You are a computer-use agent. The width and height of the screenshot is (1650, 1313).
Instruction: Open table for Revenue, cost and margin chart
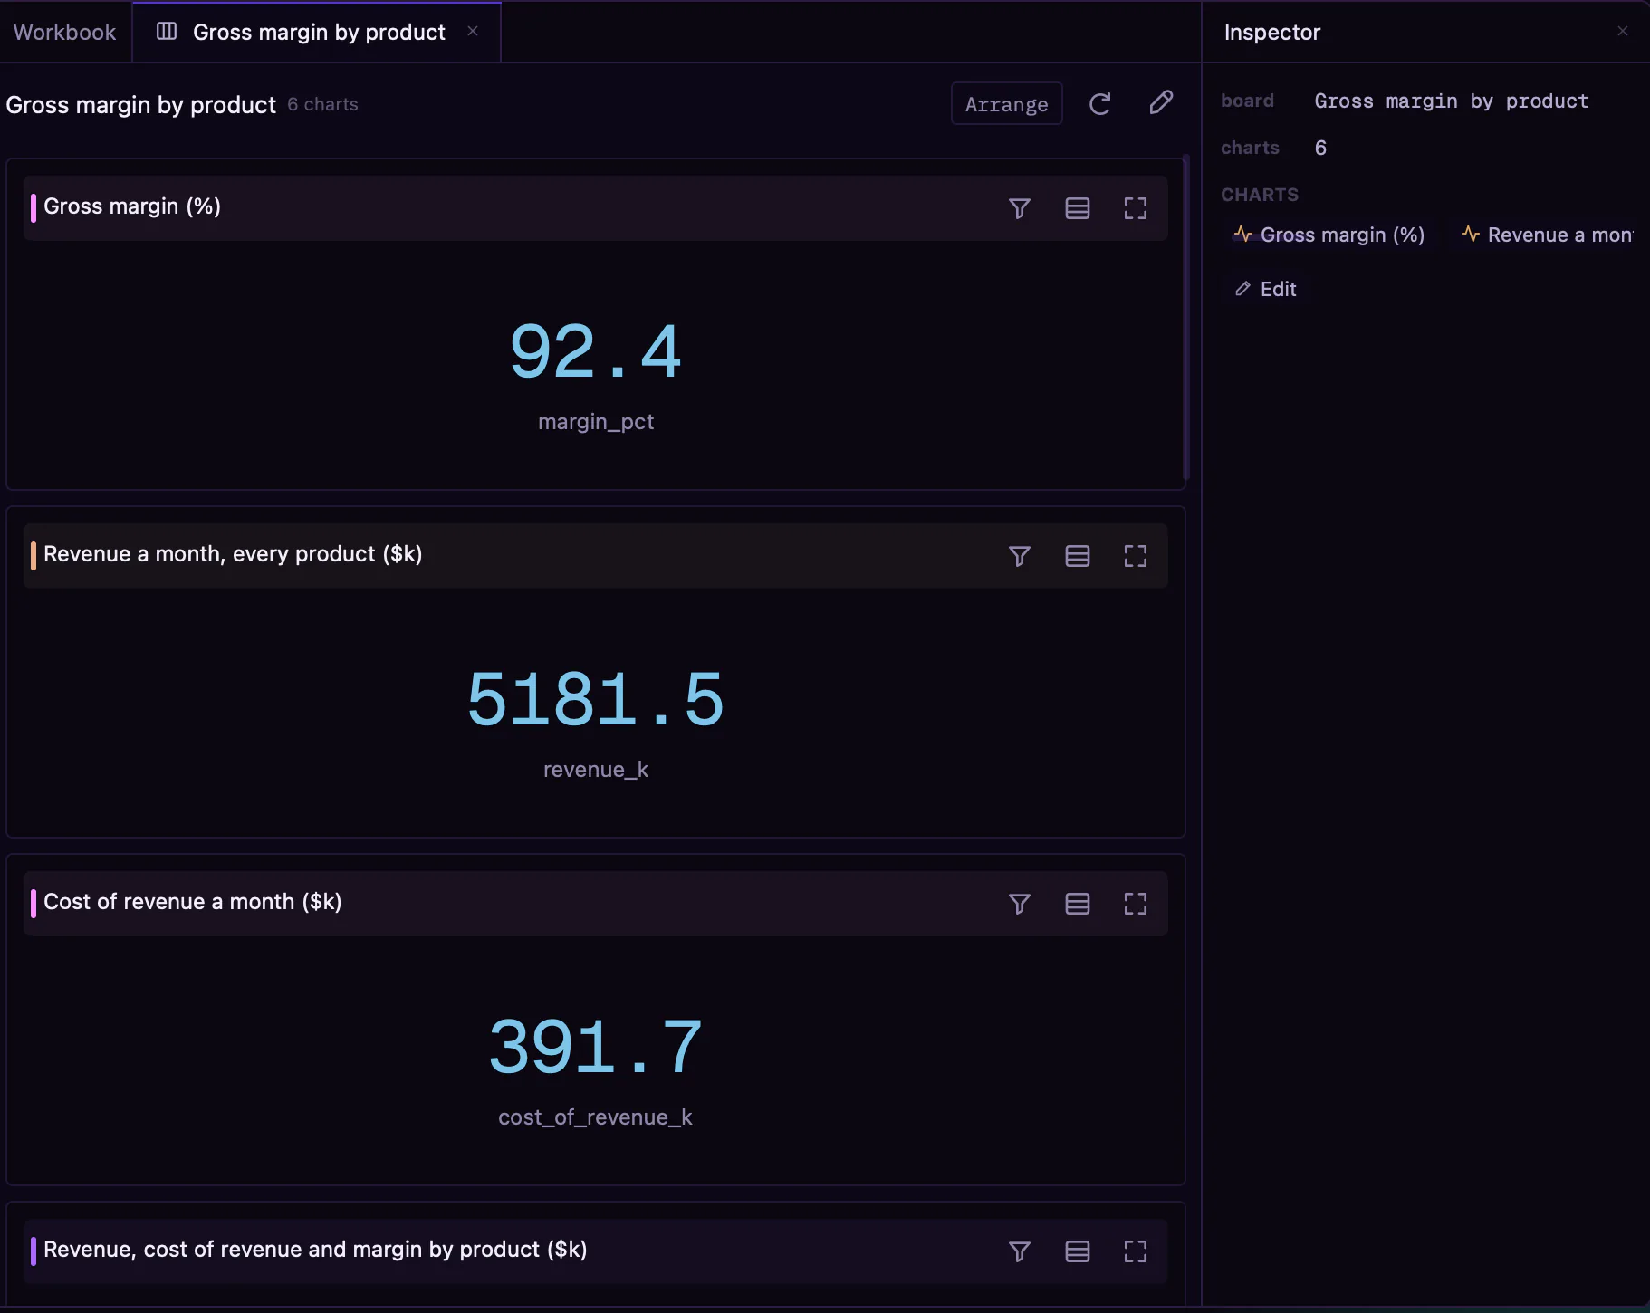click(1077, 1251)
